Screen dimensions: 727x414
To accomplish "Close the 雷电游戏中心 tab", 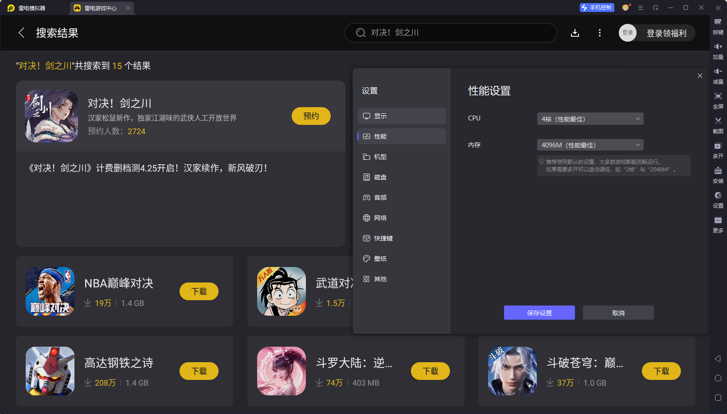I will (128, 8).
